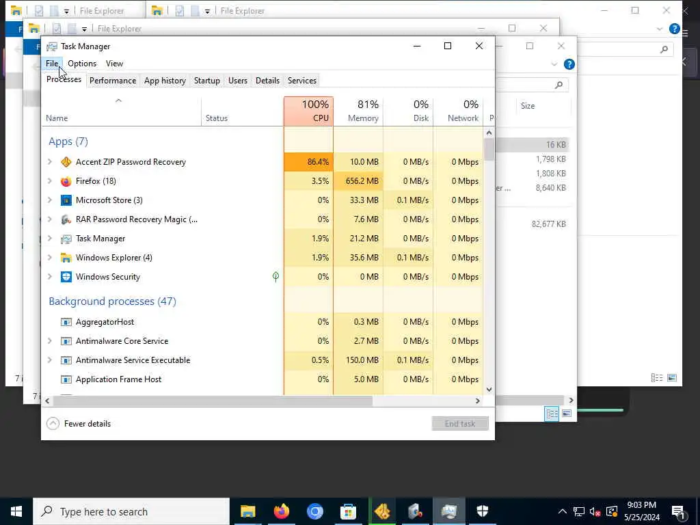The width and height of the screenshot is (700, 525).
Task: Click the Microsoft Store process icon
Action: [x=66, y=200]
